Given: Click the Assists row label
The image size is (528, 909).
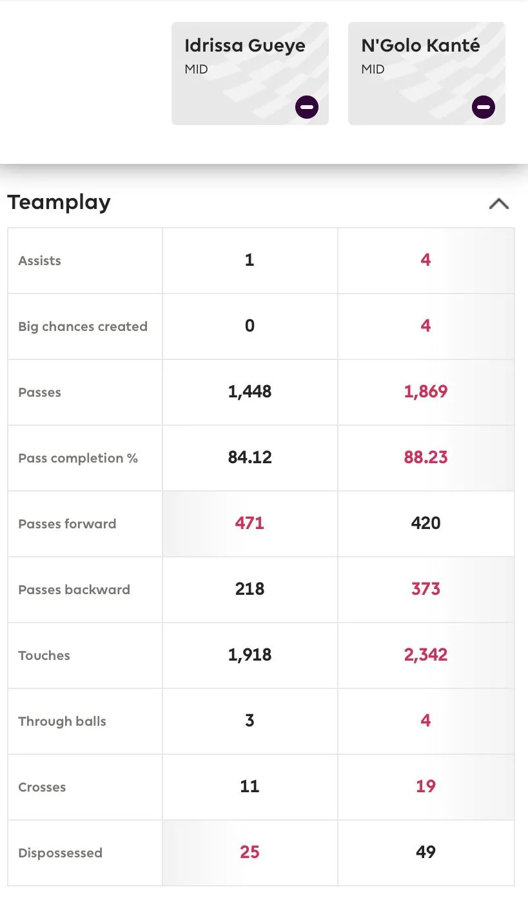Looking at the screenshot, I should [x=40, y=261].
